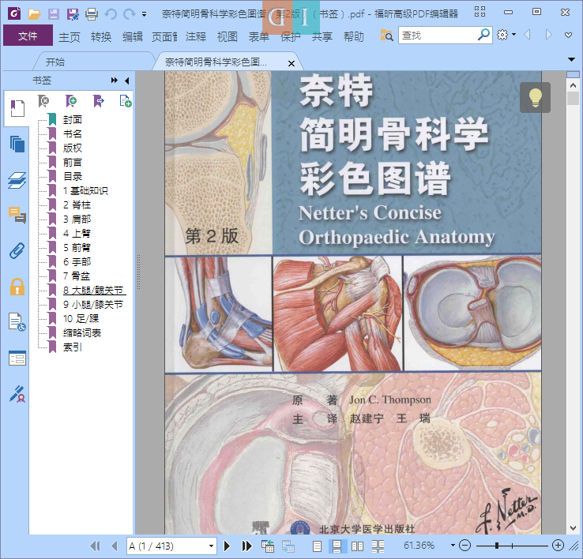Switch to the 主页 ribbon tab
583x559 pixels.
pos(70,36)
